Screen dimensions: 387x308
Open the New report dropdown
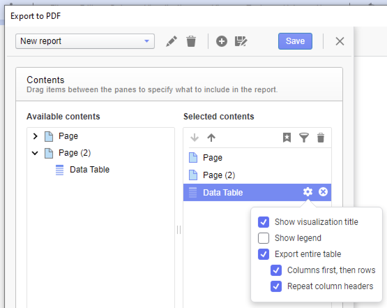85,41
